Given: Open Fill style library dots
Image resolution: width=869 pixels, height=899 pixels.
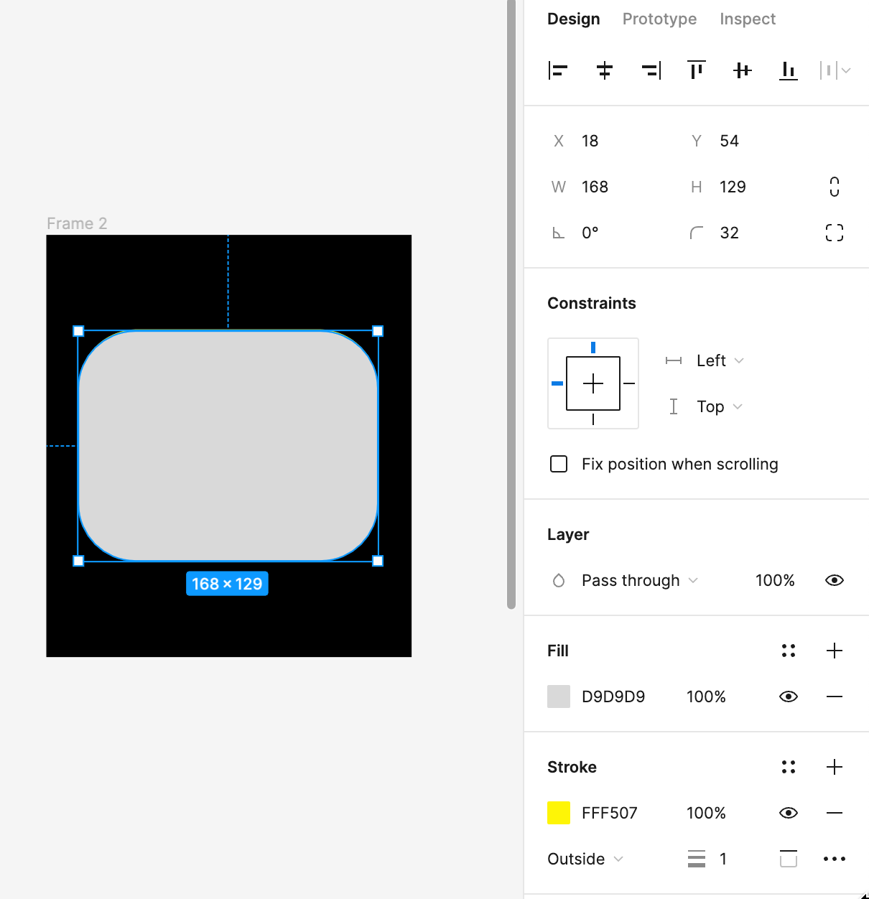Looking at the screenshot, I should point(789,651).
